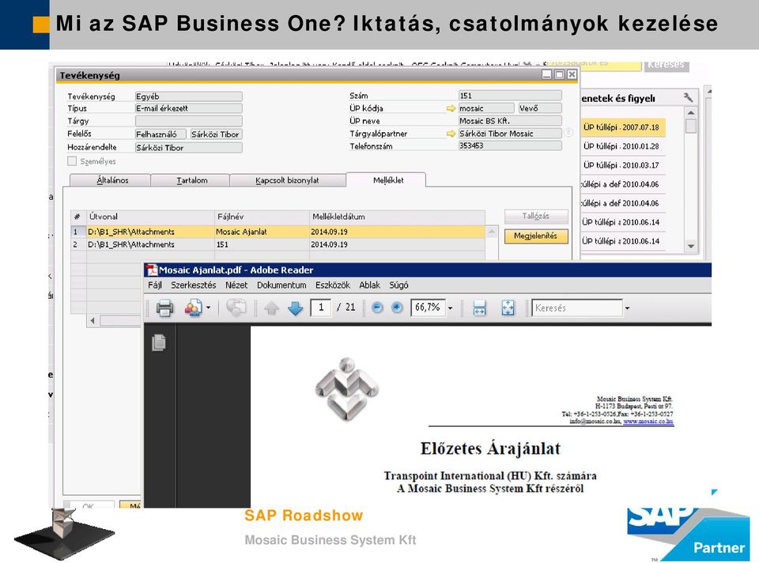Open the Szerkesztés menu
The image size is (759, 563).
click(194, 285)
